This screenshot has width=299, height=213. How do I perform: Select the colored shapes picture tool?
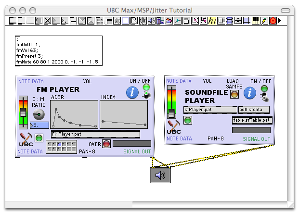169,21
